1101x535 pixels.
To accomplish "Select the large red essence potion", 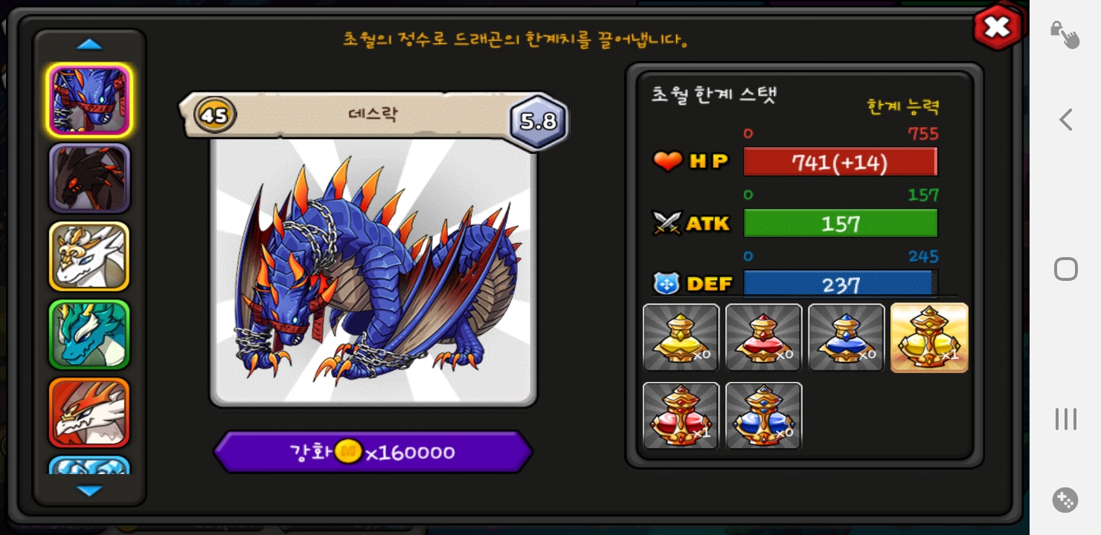I will [x=681, y=415].
